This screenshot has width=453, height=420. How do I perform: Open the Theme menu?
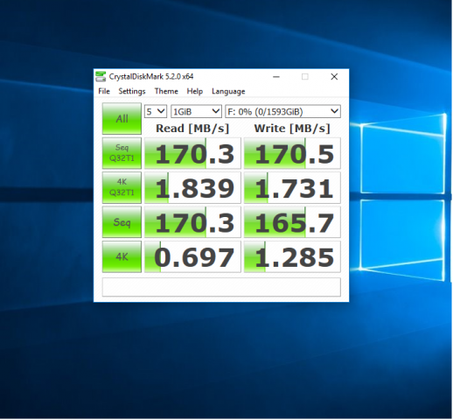pos(166,91)
